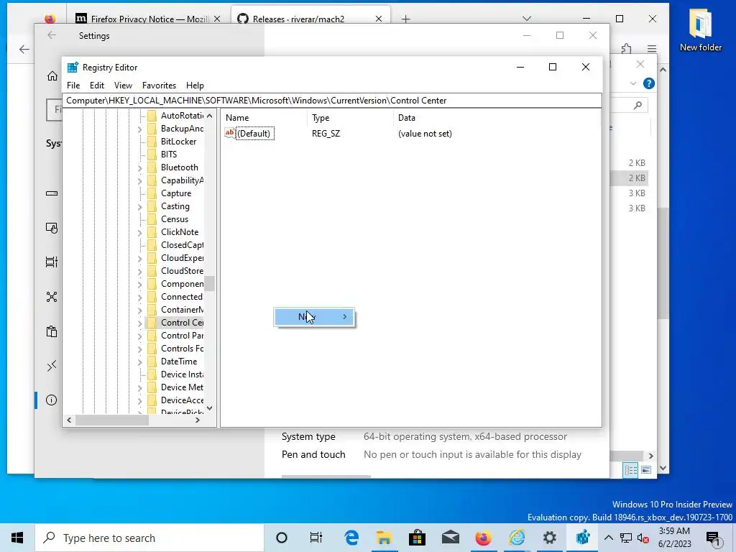Open Explorer help question mark icon

649,83
